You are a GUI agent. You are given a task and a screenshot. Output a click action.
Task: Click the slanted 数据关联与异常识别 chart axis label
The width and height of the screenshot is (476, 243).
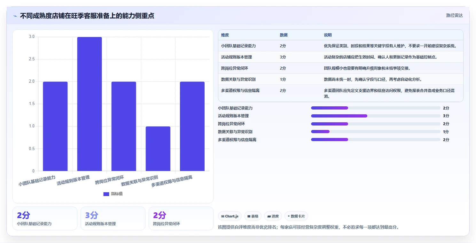139,181
